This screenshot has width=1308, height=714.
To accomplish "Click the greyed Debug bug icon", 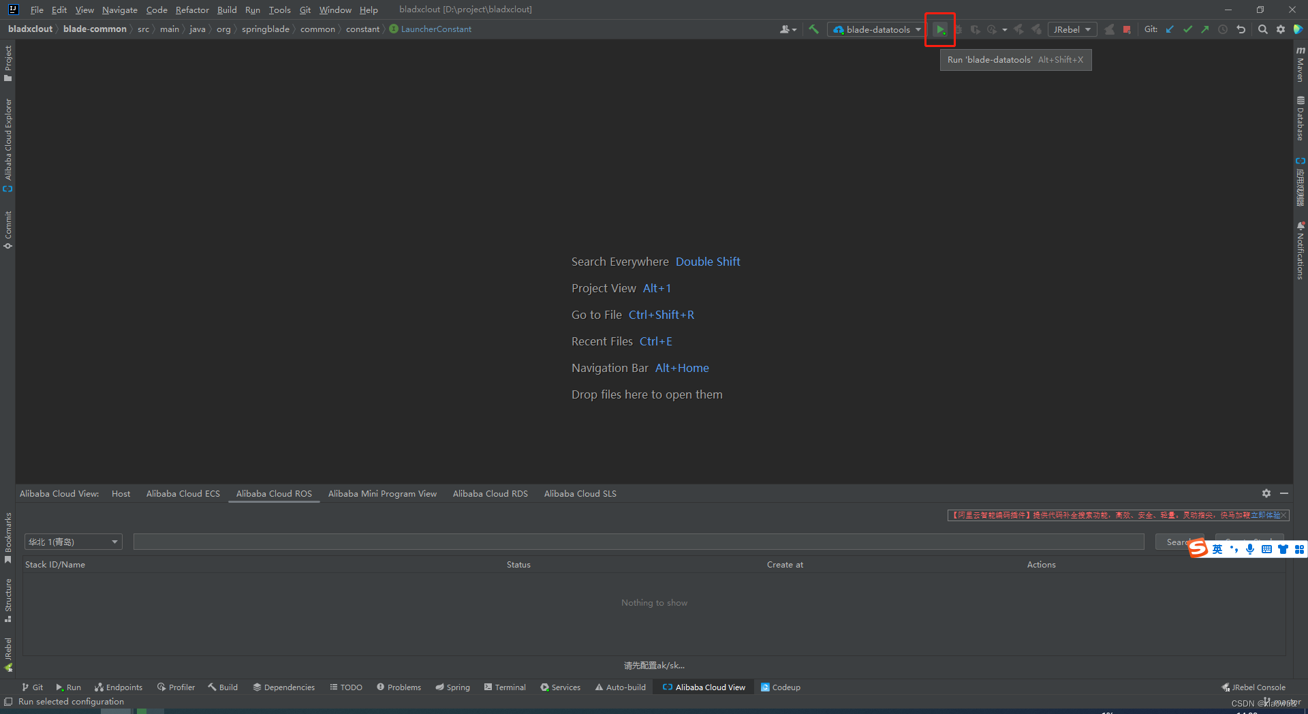I will [x=958, y=29].
